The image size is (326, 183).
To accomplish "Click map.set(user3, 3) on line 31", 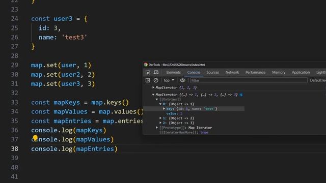I will pyautogui.click(x=63, y=84).
